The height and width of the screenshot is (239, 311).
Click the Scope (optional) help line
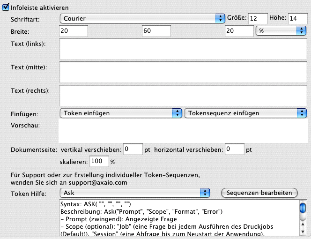pos(167,227)
